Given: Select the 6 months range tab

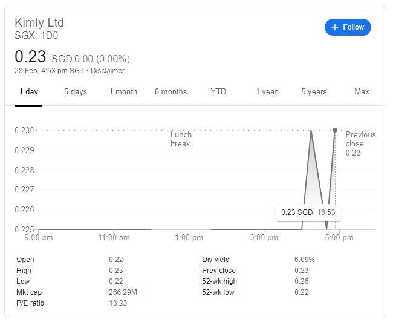Looking at the screenshot, I should (171, 92).
